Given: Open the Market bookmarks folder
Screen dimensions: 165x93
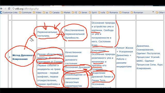Looking at the screenshot, I should click(x=66, y=12).
